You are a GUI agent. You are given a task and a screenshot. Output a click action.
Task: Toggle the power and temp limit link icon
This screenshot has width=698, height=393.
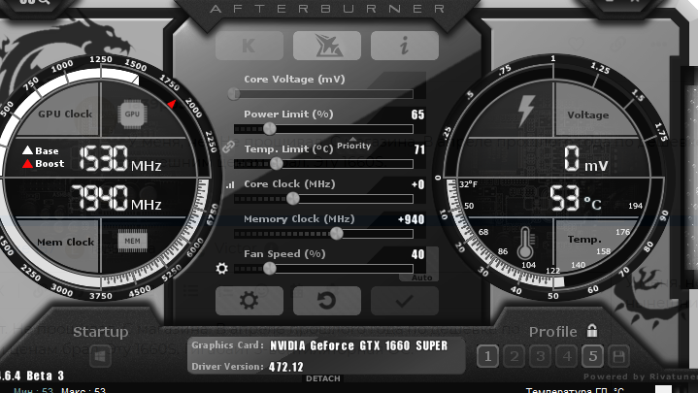click(x=229, y=147)
